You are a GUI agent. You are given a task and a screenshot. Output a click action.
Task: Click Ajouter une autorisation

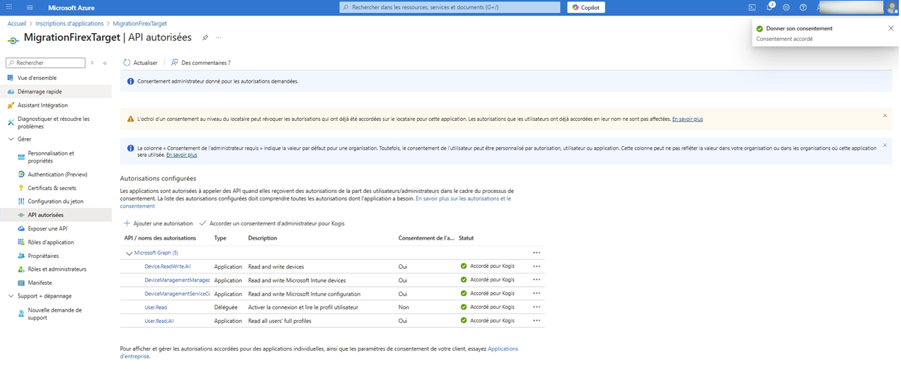[x=158, y=223]
